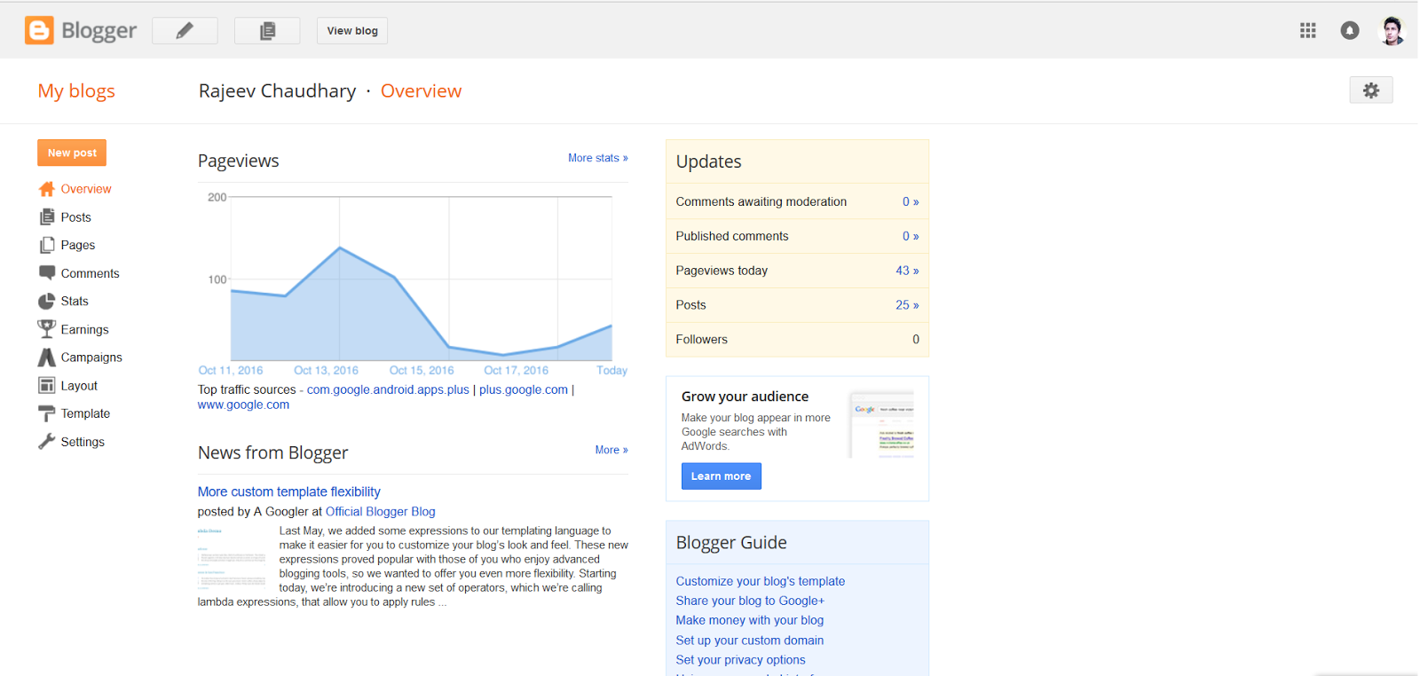The image size is (1420, 676).
Task: Click the Template paint roller icon
Action: tap(47, 413)
